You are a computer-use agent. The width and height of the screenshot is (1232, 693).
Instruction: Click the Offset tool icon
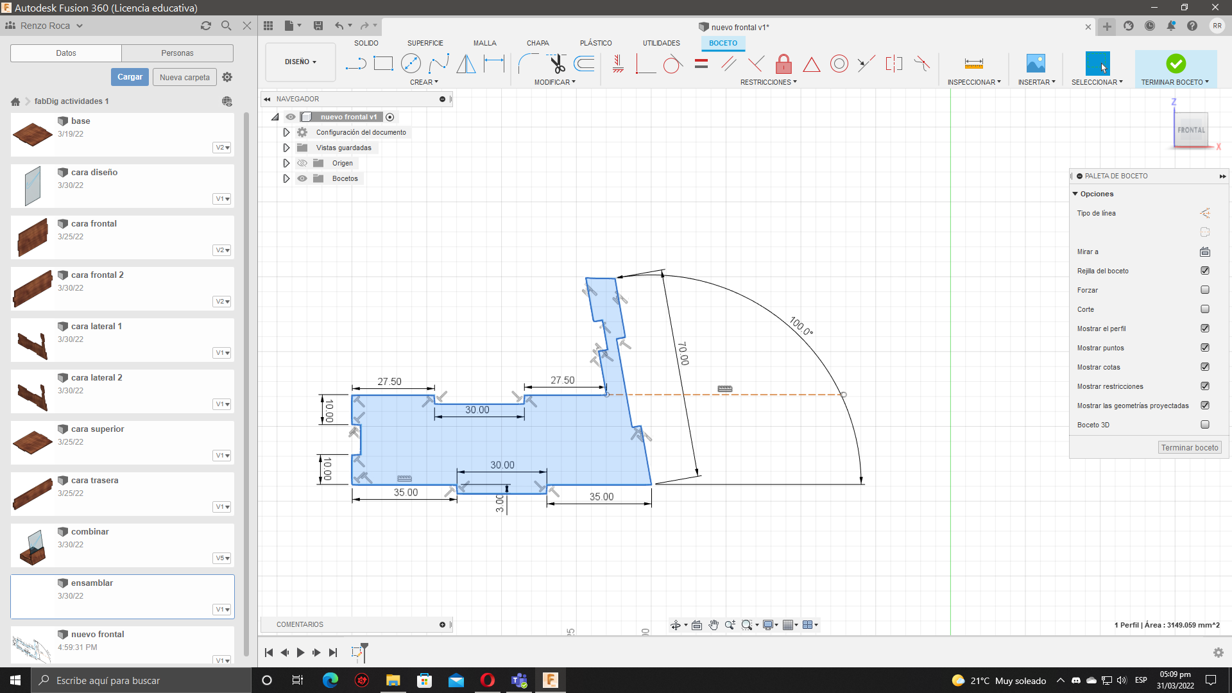pos(584,64)
